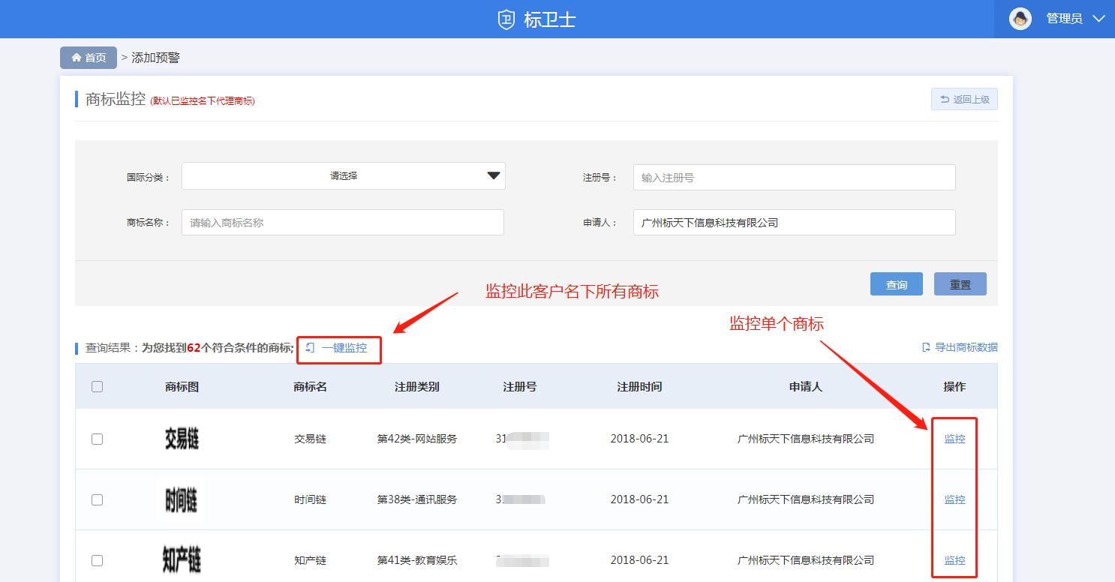
Task: Select 添加预警 in the breadcrumb
Action: click(155, 57)
